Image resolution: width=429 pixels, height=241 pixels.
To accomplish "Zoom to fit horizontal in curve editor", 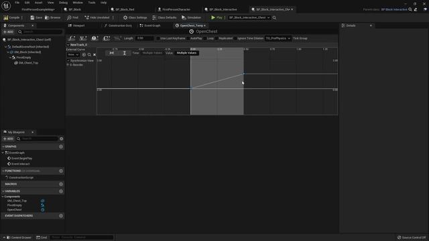I will [112, 53].
